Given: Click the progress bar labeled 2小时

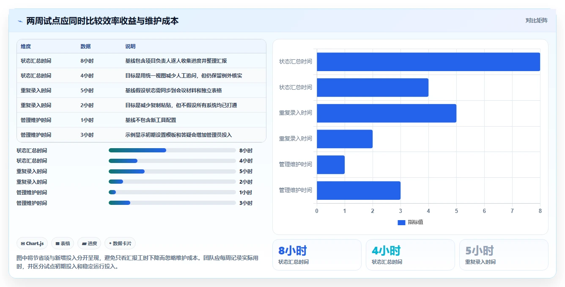Looking at the screenshot, I should pyautogui.click(x=172, y=182).
